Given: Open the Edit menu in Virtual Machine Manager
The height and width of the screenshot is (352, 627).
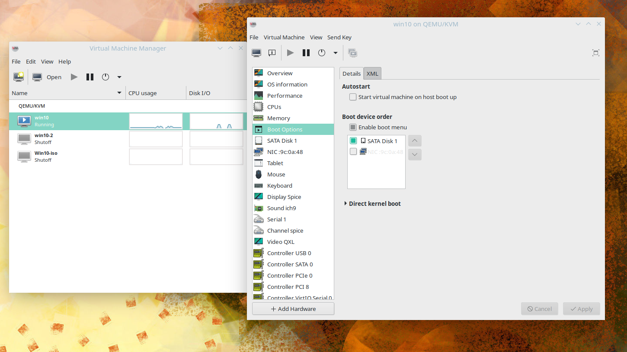Looking at the screenshot, I should click(x=31, y=61).
